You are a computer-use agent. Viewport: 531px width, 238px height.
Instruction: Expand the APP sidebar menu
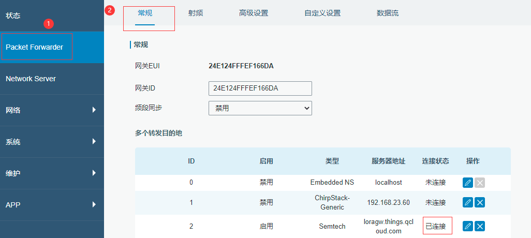(x=52, y=205)
